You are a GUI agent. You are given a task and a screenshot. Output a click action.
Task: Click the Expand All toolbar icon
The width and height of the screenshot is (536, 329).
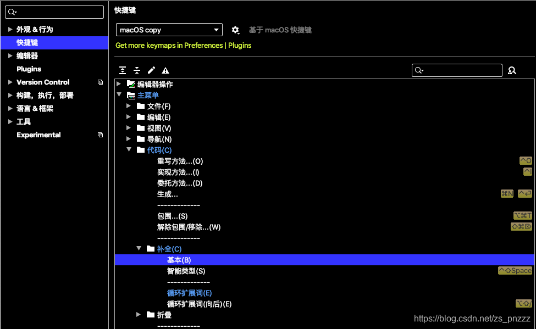[123, 70]
